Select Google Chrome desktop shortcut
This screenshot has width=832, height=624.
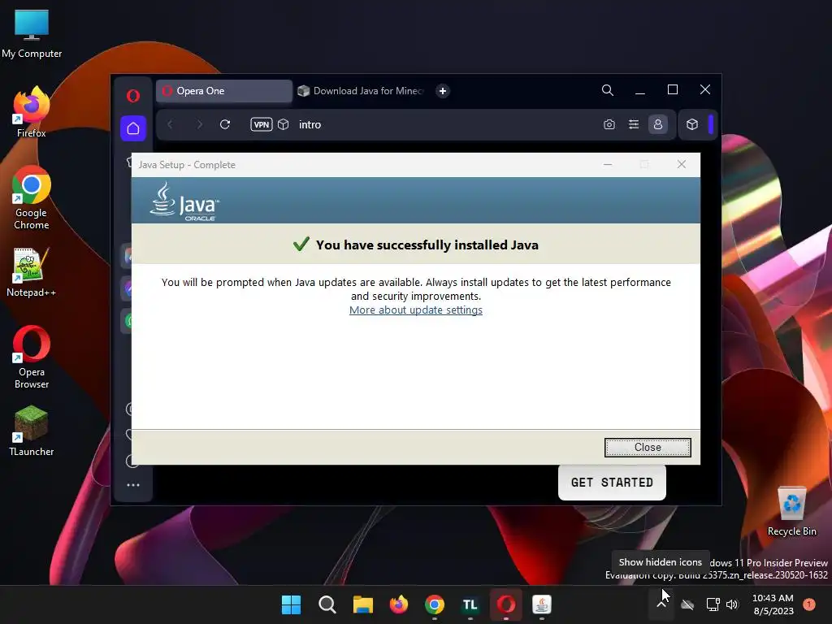click(32, 197)
